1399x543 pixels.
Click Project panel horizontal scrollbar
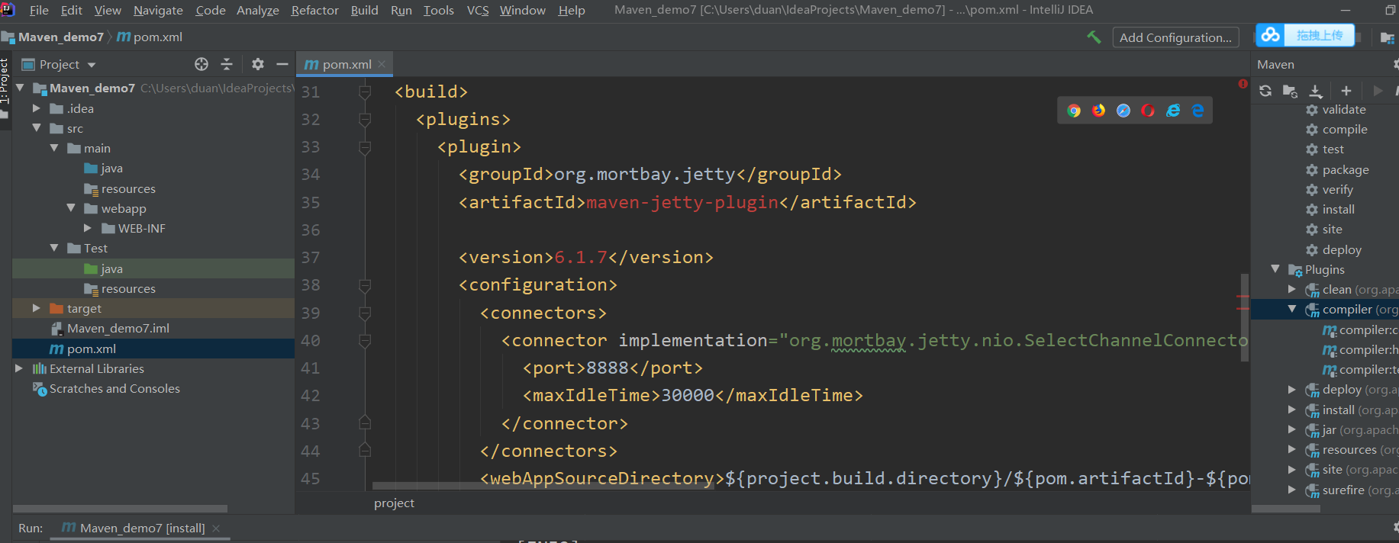pos(120,508)
